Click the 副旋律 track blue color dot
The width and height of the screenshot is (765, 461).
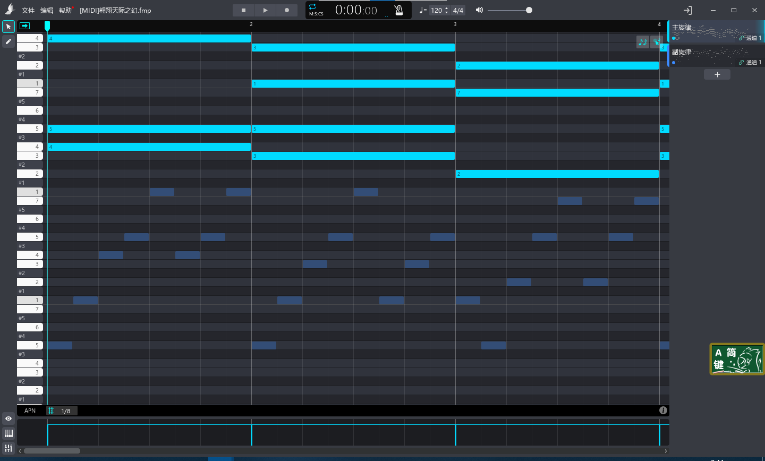tap(674, 63)
